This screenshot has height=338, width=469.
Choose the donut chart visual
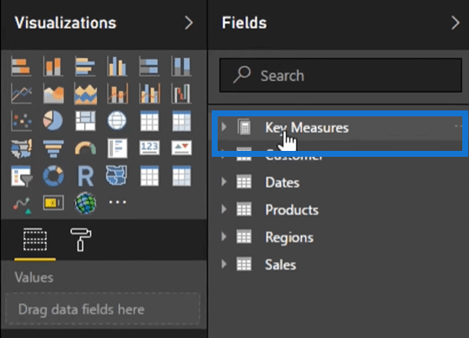[x=53, y=176]
